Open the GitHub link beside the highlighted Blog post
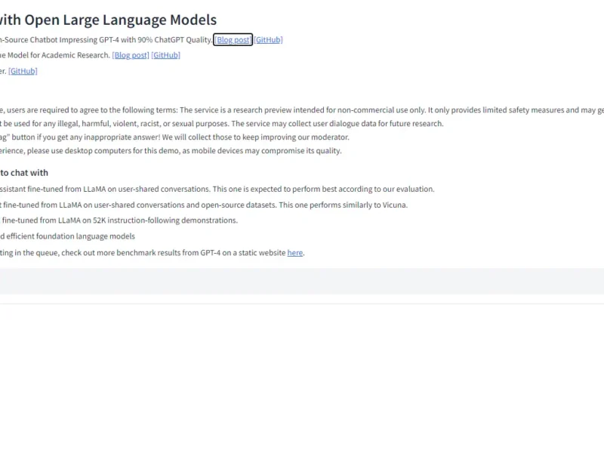604x453 pixels. (268, 40)
